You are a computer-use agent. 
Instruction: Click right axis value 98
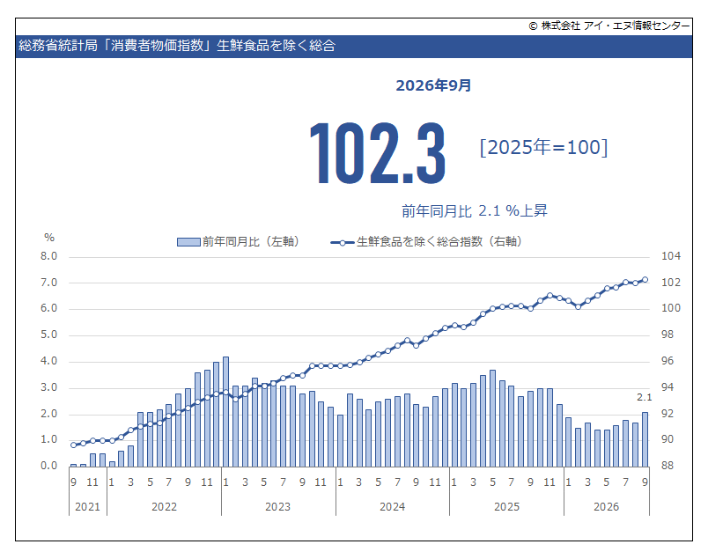[667, 335]
